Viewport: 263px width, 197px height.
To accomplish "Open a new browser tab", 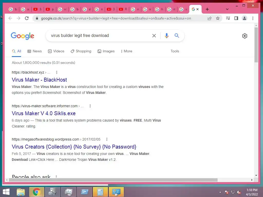I will (x=207, y=9).
